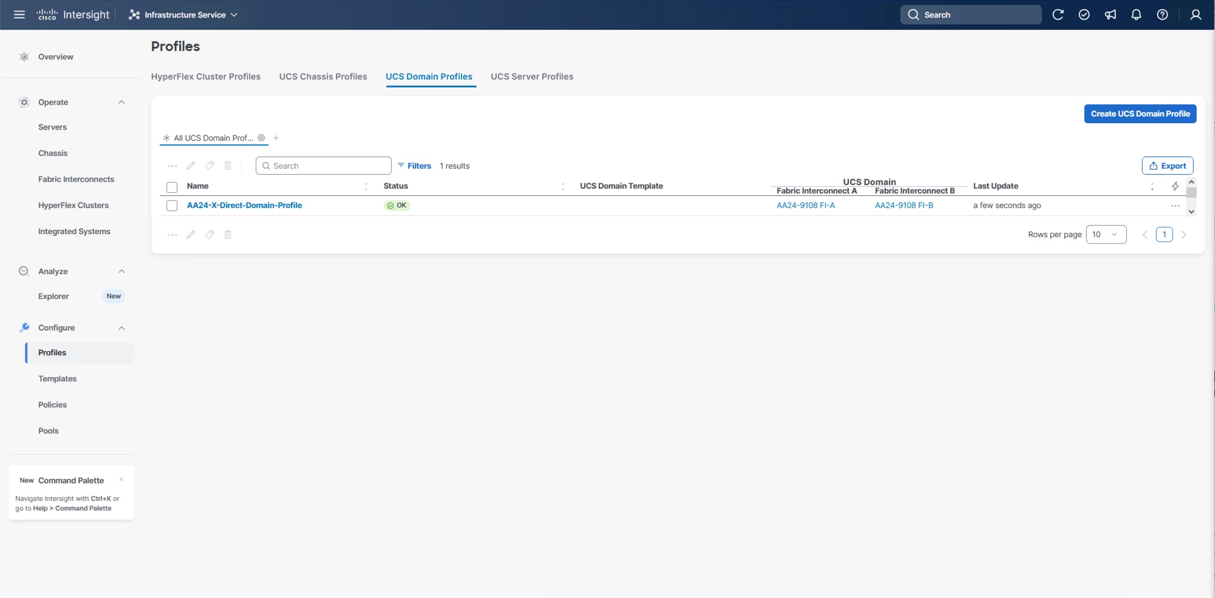The image size is (1215, 598).
Task: Open settings gear of All UCS Domain Prof view
Action: point(261,138)
